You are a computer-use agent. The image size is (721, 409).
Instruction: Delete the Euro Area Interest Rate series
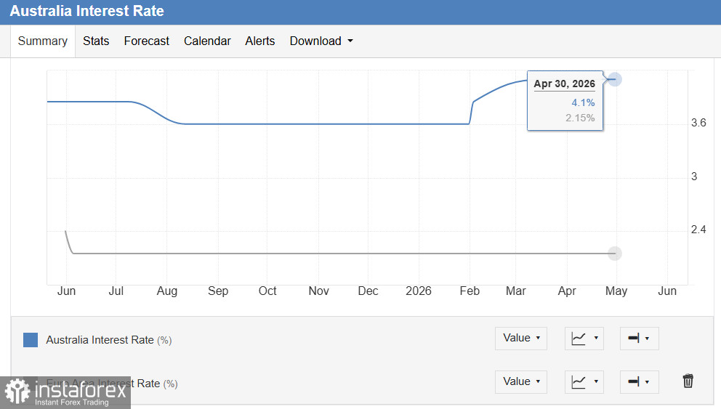point(688,381)
